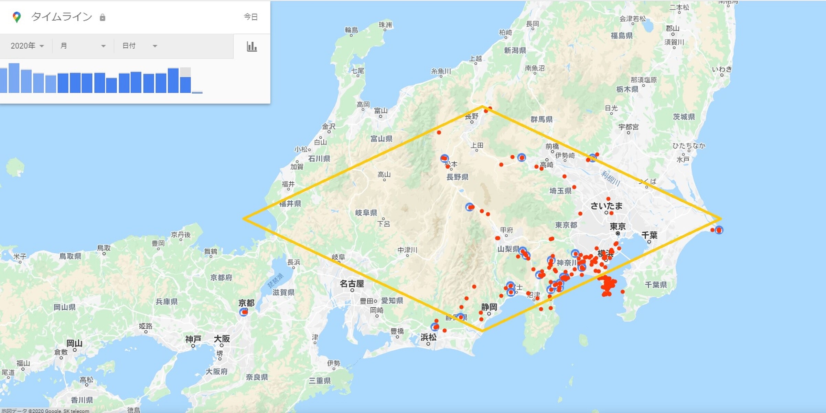Select the shortest dark-blue bar mid-histogram
Screen dimensions: 826x413
pos(111,85)
